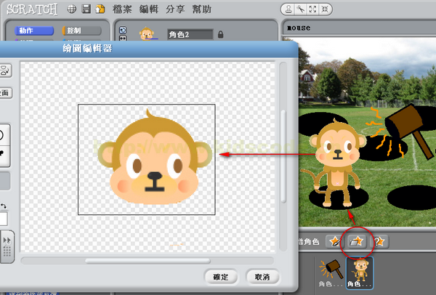
Task: Select the hammer sprite thumbnail
Action: (x=331, y=273)
